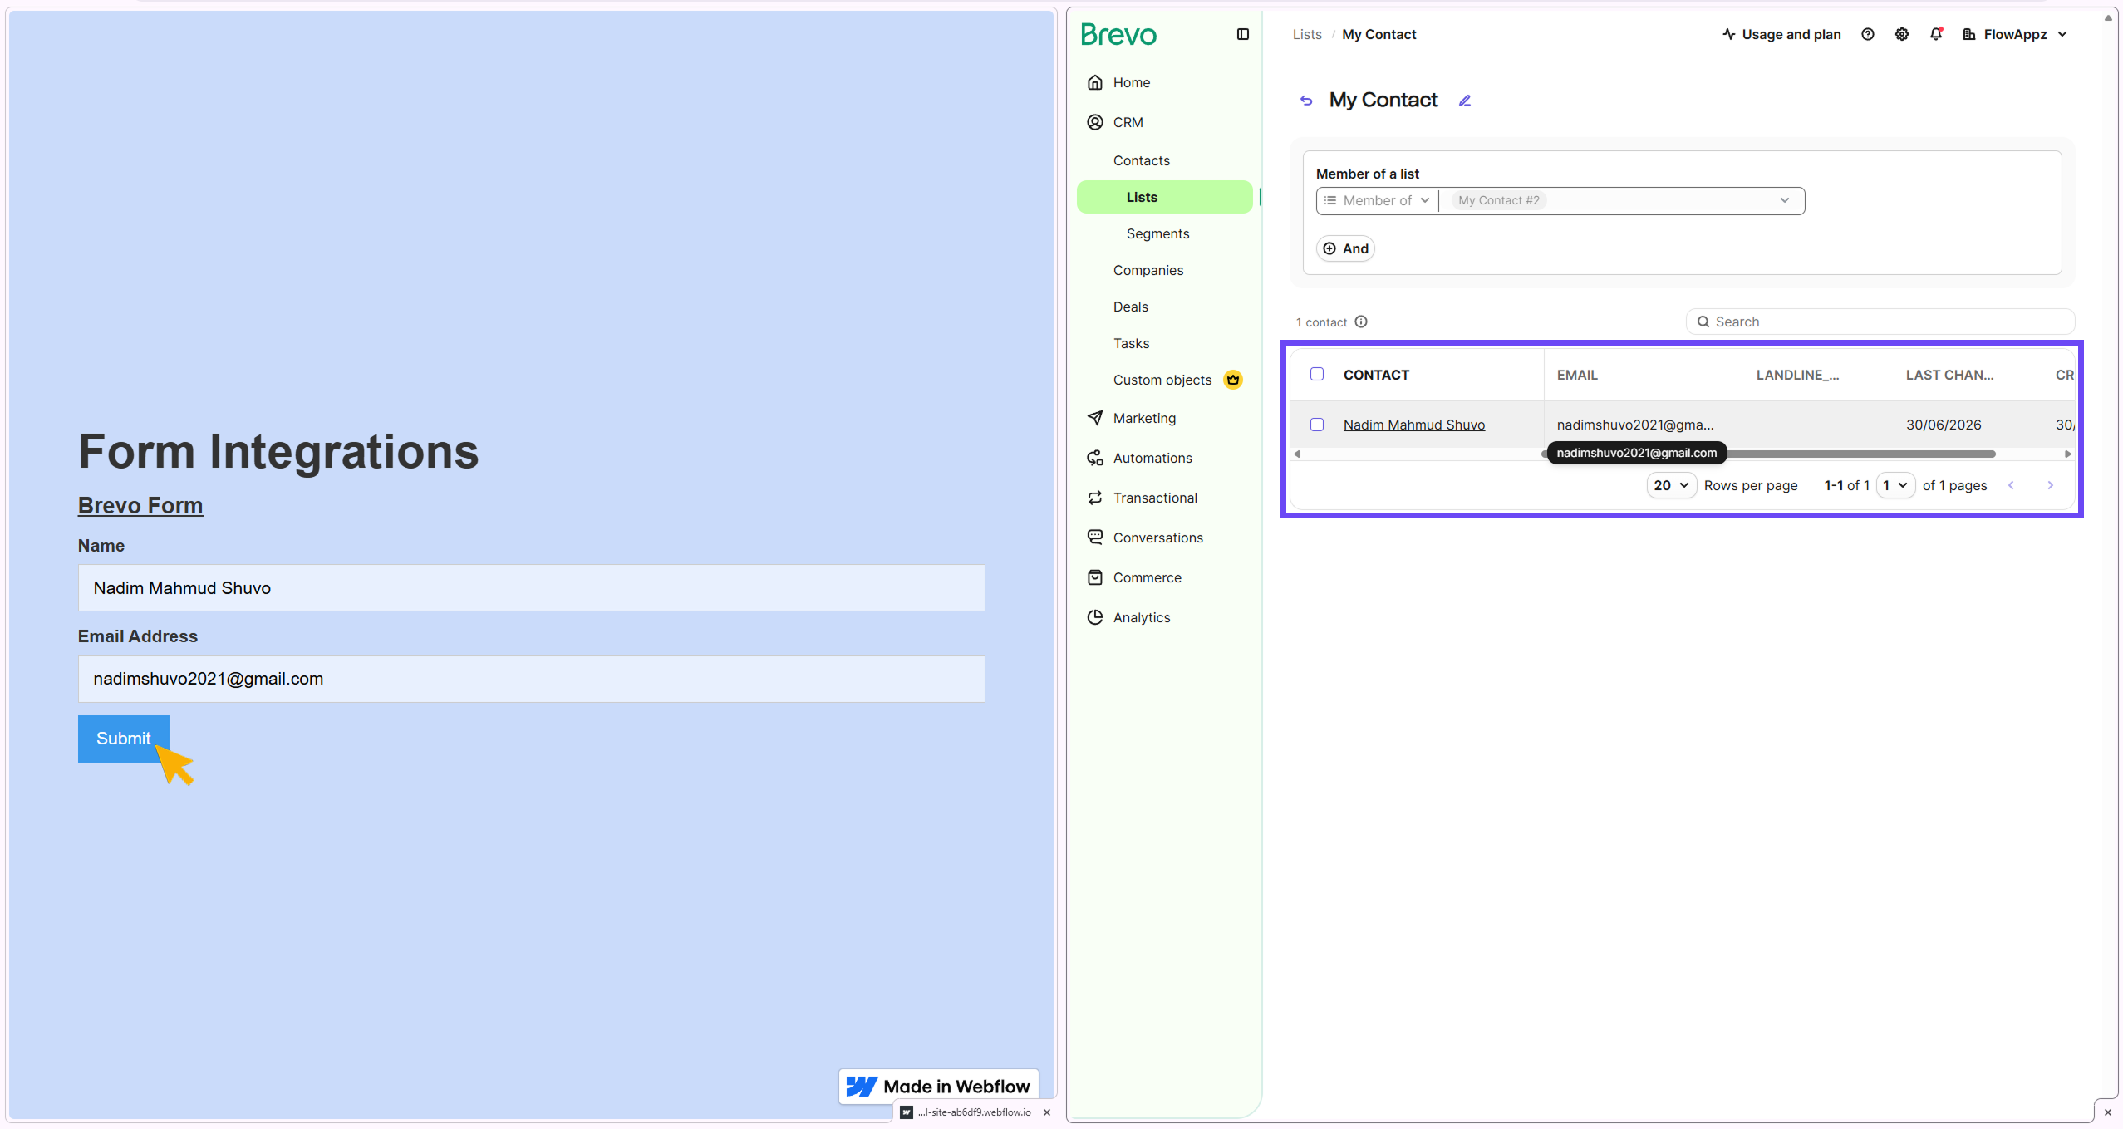Open the page number 1 dropdown
This screenshot has width=2123, height=1129.
tap(1894, 485)
